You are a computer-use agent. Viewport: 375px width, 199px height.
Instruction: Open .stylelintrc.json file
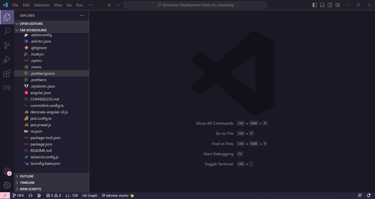click(52, 86)
